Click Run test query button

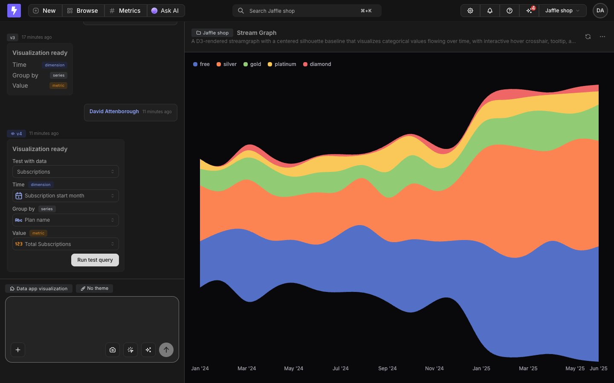pos(95,260)
